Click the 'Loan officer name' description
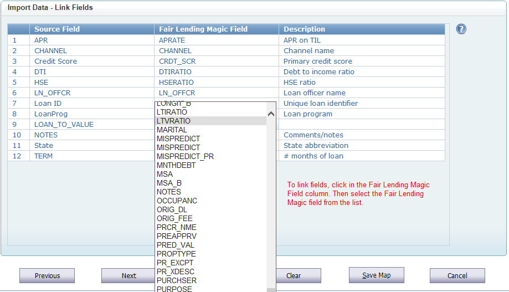This screenshot has width=509, height=292. [x=362, y=93]
